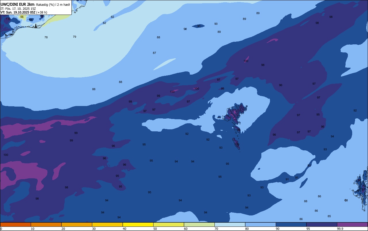Click the legend tick label '70'
The image size is (368, 231).
click(x=216, y=229)
